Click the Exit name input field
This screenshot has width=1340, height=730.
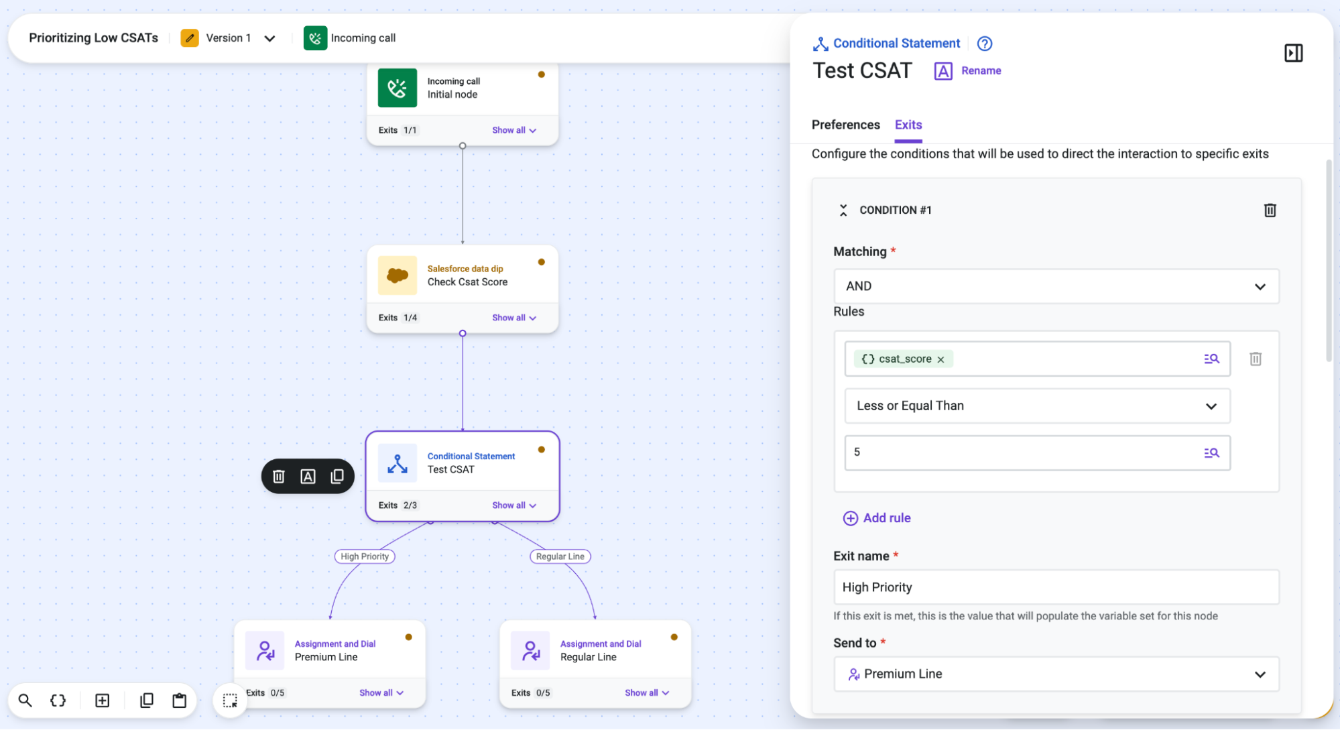click(1056, 587)
